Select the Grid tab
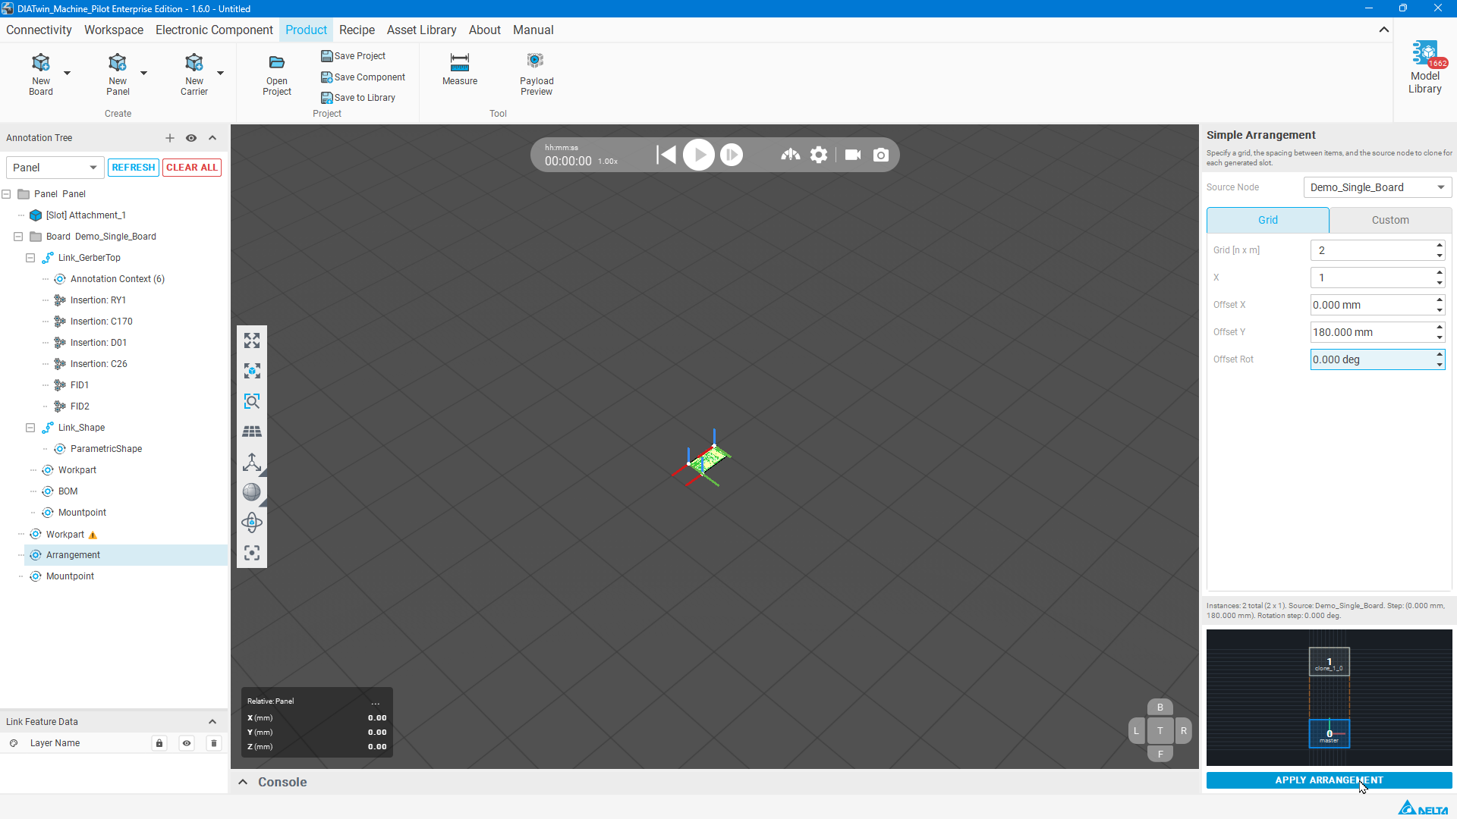1457x819 pixels. [x=1268, y=220]
